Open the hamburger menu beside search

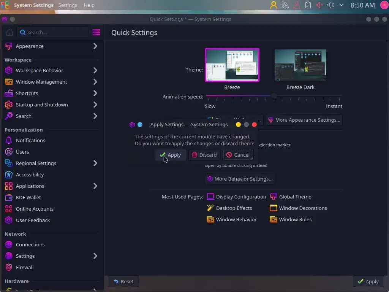(x=96, y=33)
